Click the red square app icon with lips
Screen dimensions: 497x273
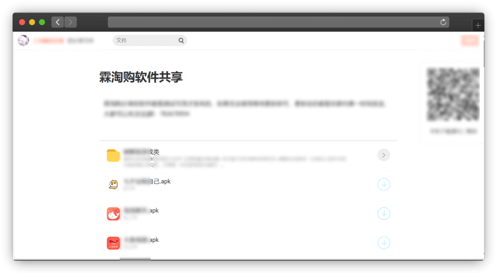[113, 243]
